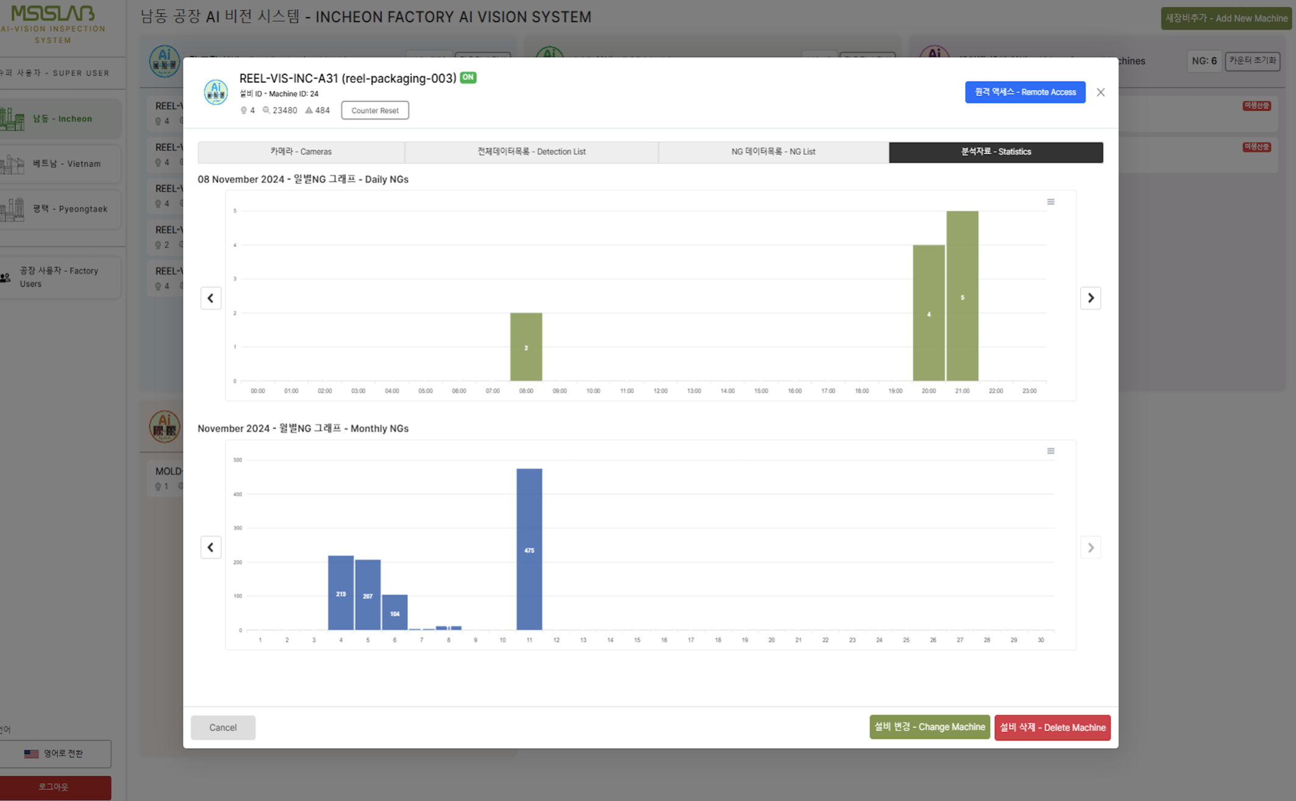This screenshot has height=801, width=1296.
Task: Click the Change Machine button
Action: click(930, 727)
